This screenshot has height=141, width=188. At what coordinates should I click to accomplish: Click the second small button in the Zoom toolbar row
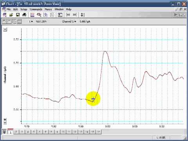pyautogui.click(x=9, y=21)
